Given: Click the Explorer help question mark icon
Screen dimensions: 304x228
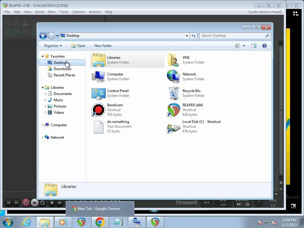Looking at the screenshot, I should tap(265, 46).
